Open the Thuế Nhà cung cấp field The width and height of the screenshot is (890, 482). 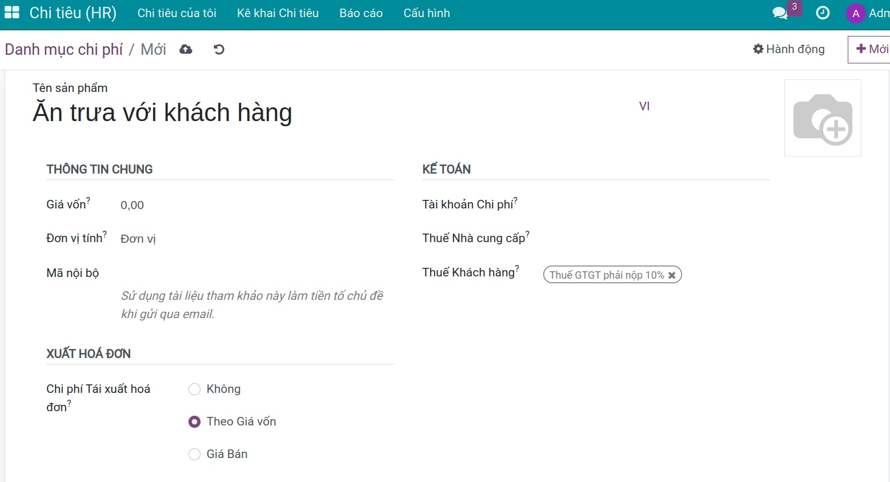coord(656,238)
